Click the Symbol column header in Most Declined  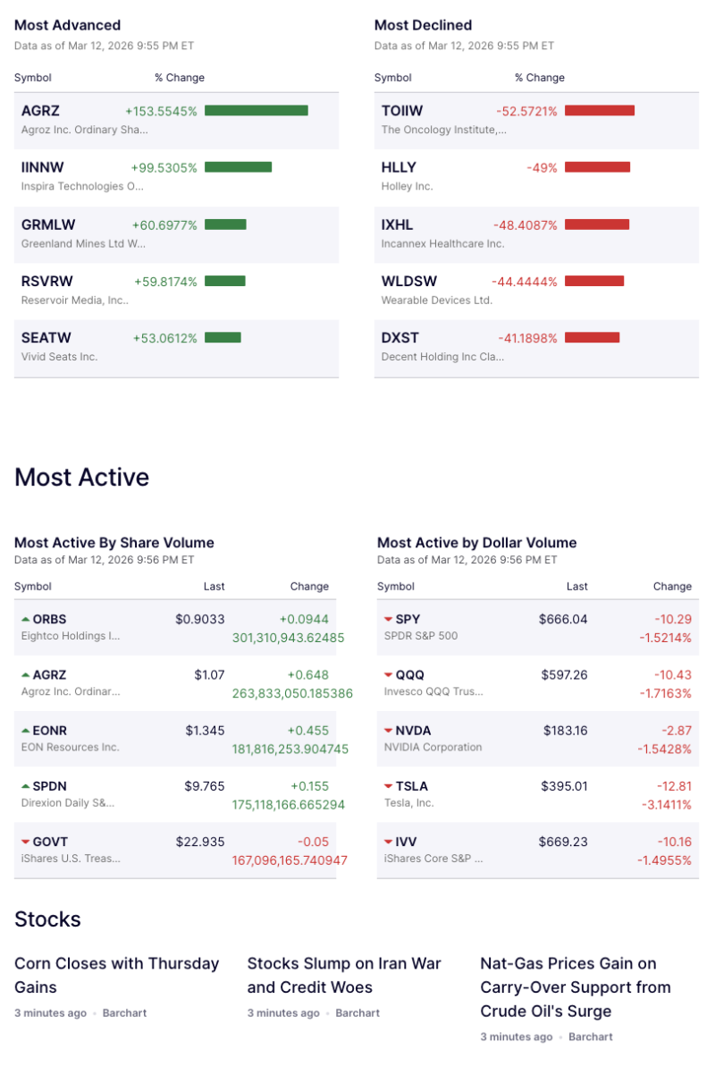(392, 78)
